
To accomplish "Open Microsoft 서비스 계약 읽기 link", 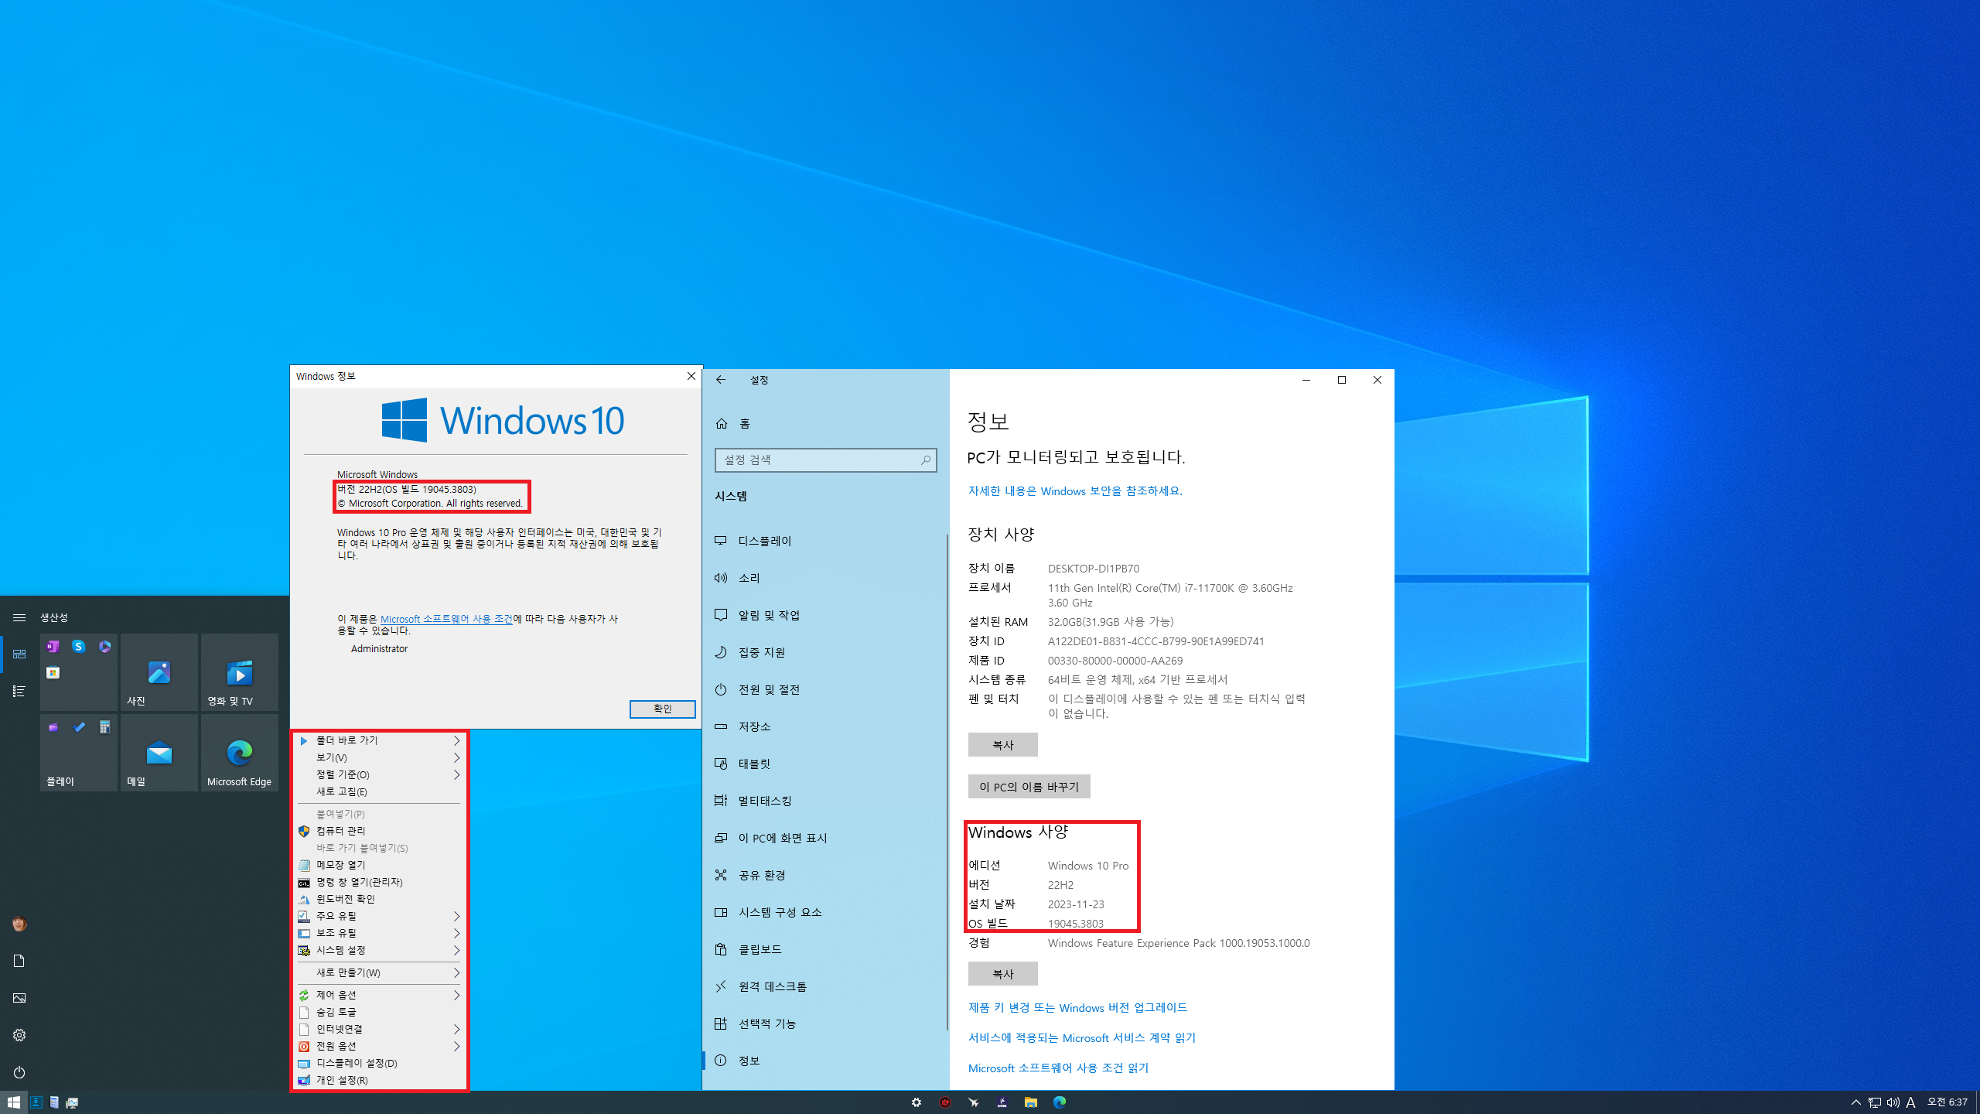I will click(1081, 1037).
